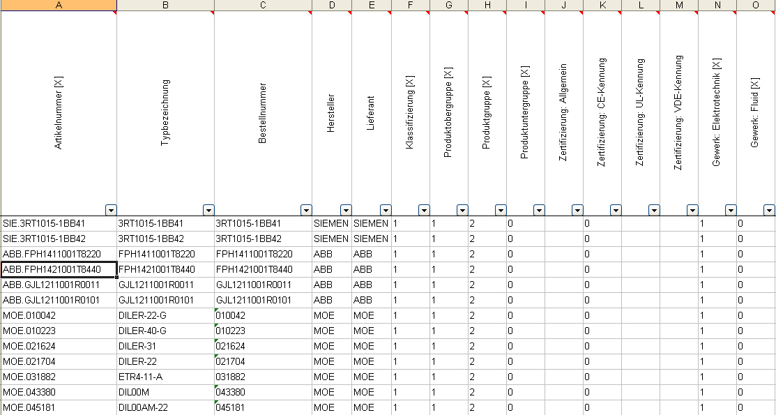Open the Klassifizierung [X] filter dropdown
776x415 pixels.
[424, 210]
